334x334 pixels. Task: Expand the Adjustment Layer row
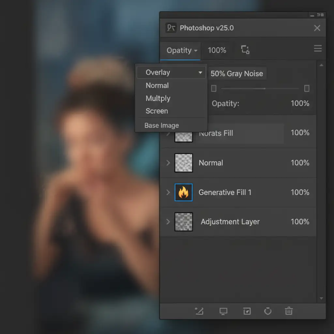pyautogui.click(x=168, y=222)
